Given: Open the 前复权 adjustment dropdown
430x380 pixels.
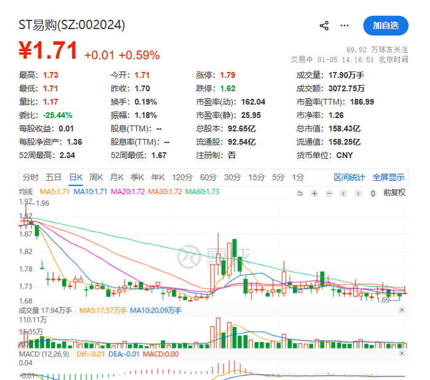Looking at the screenshot, I should pos(394,192).
